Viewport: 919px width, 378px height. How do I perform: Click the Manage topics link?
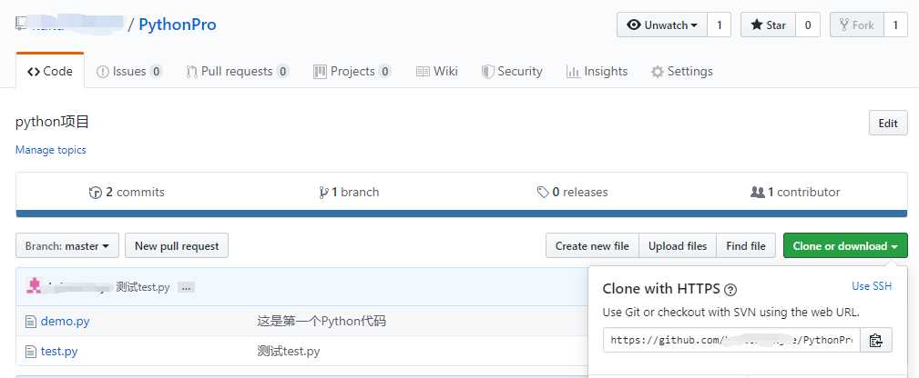coord(50,150)
